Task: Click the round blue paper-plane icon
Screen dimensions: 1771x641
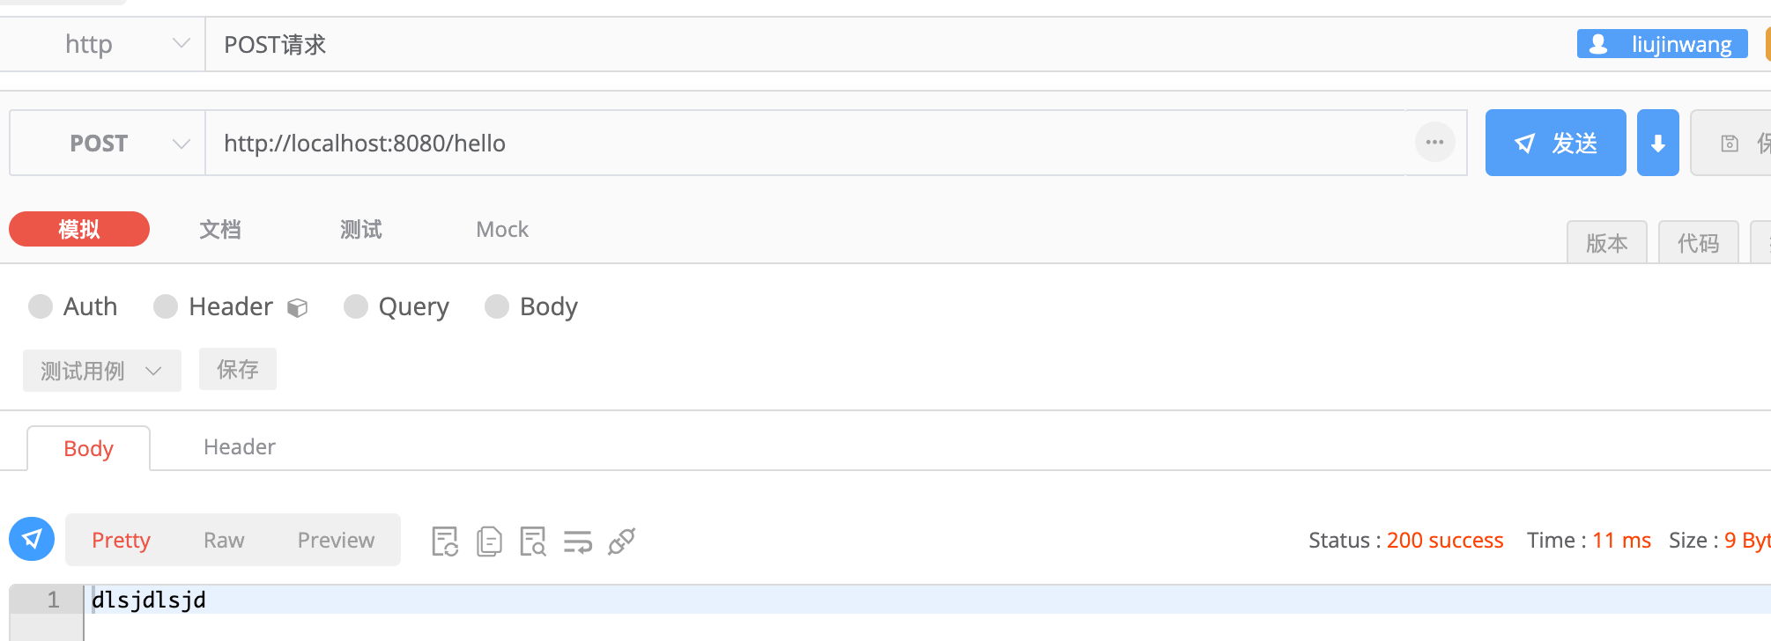Action: (x=32, y=539)
